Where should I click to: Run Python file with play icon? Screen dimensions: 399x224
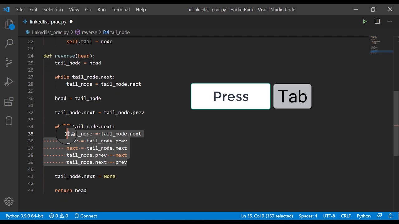click(365, 21)
